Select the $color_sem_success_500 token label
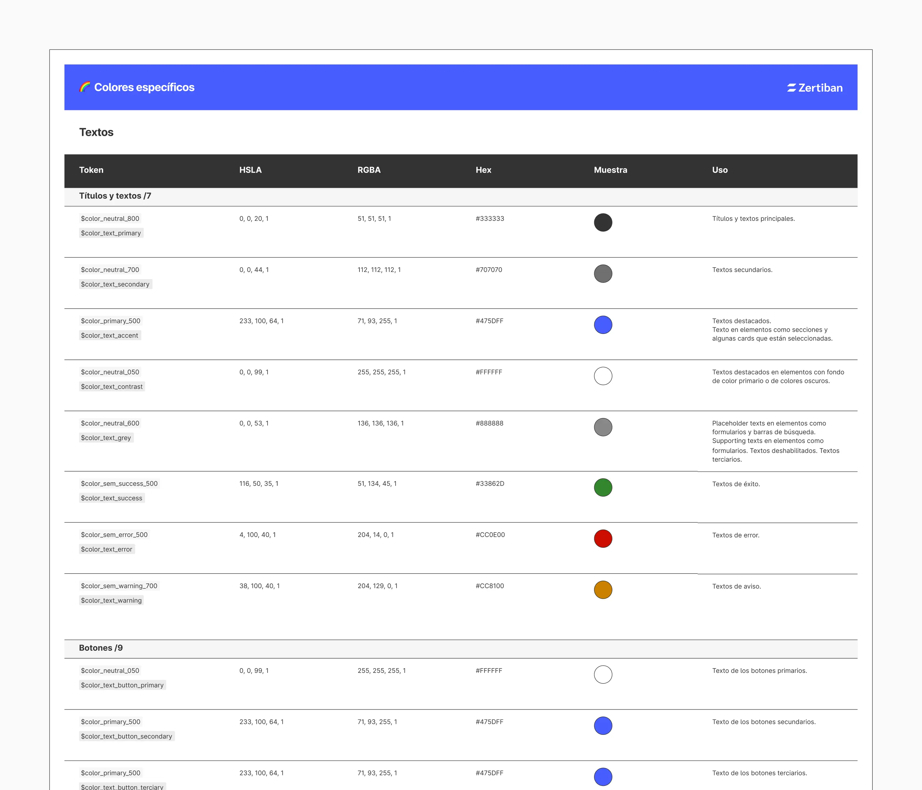The height and width of the screenshot is (790, 922). [119, 484]
